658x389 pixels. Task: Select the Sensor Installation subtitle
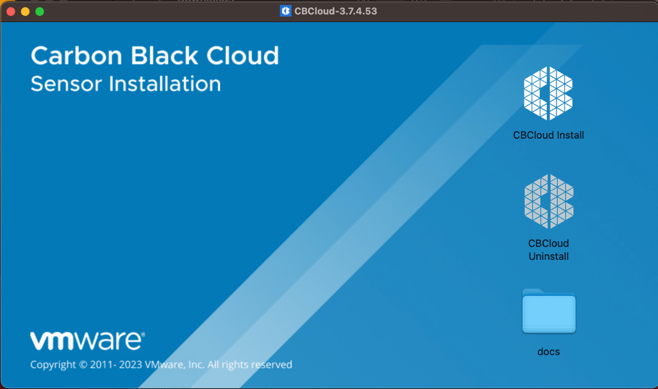(x=126, y=83)
